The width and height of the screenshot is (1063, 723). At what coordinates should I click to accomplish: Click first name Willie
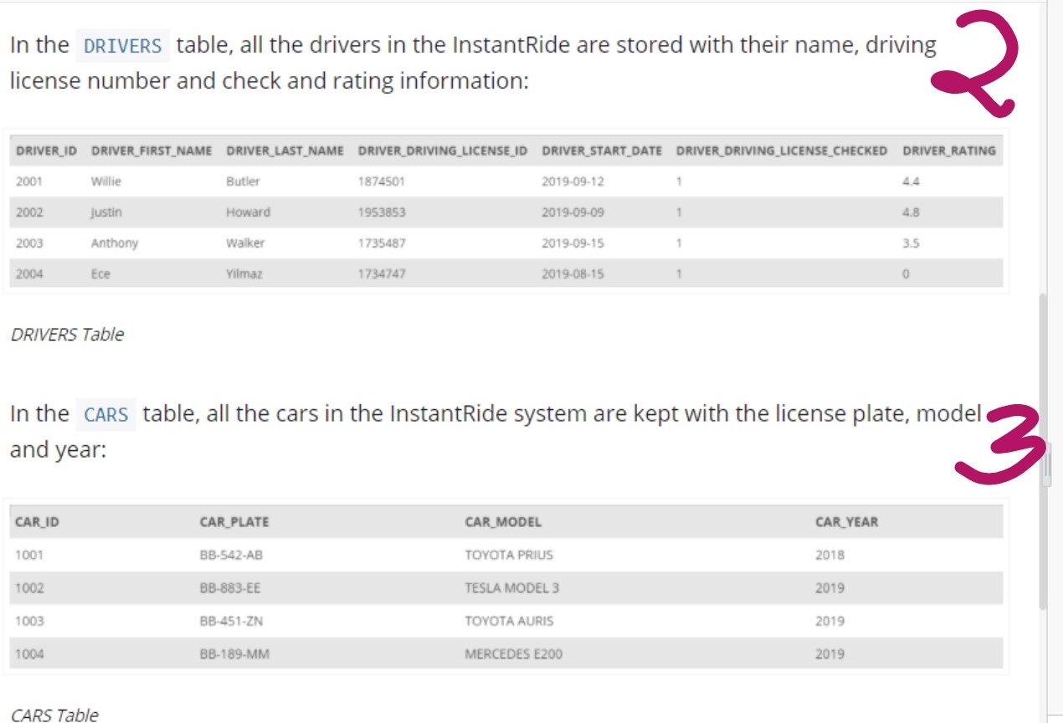[106, 182]
